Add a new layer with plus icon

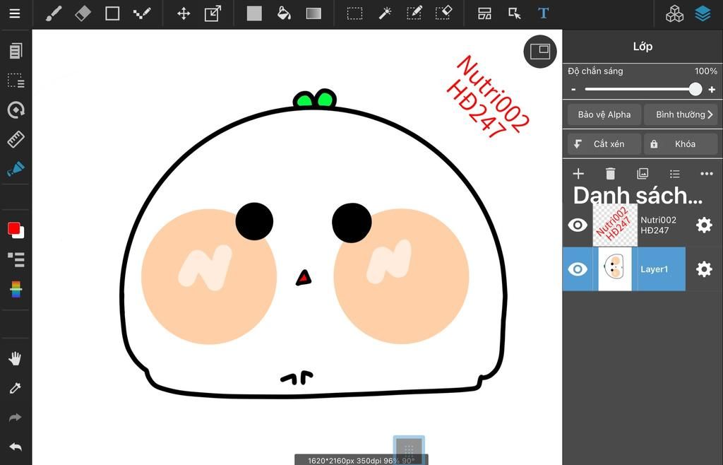[578, 173]
